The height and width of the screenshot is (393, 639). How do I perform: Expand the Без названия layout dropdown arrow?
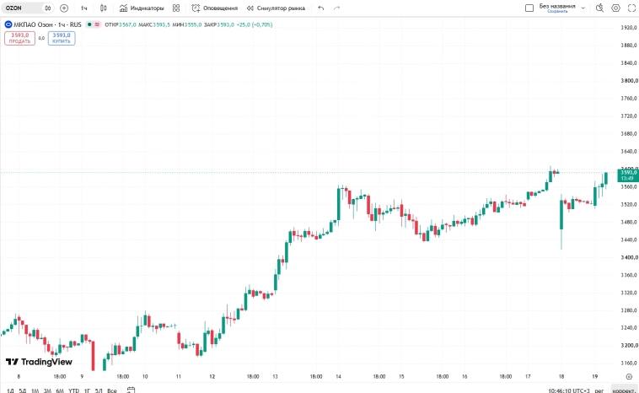(x=583, y=8)
